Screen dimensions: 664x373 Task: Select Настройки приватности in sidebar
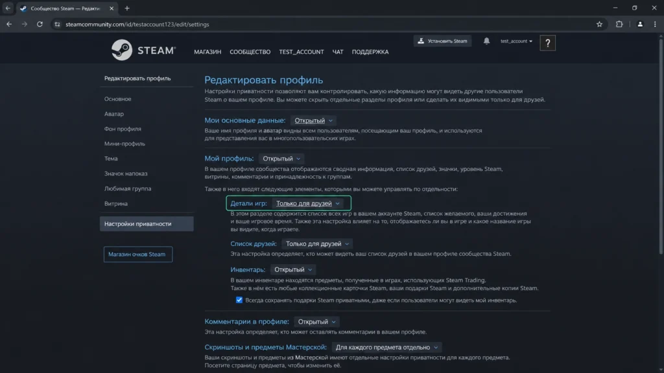click(147, 223)
